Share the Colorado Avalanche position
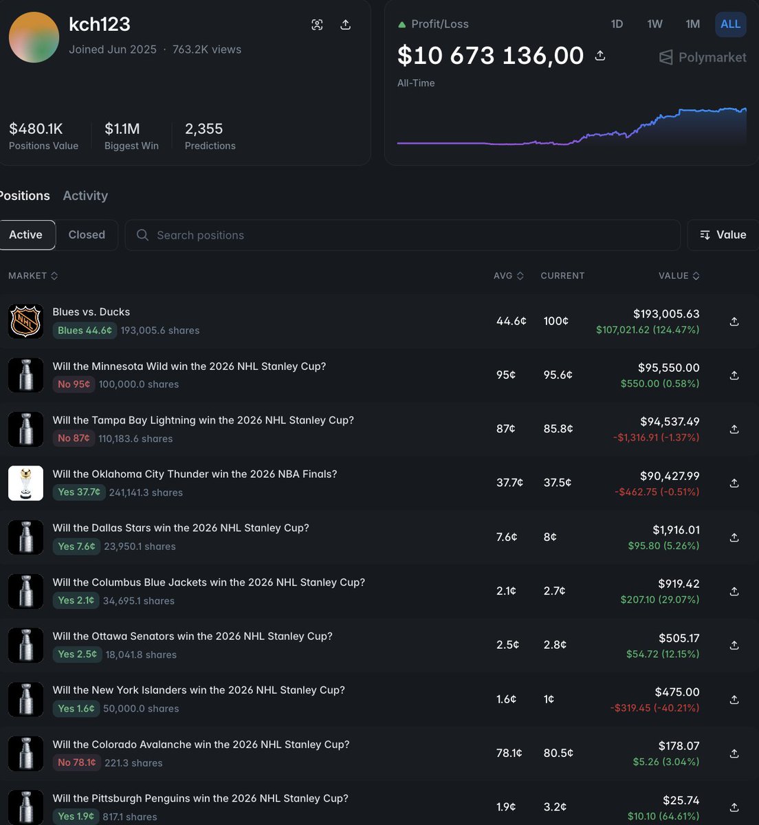This screenshot has height=825, width=759. click(734, 753)
